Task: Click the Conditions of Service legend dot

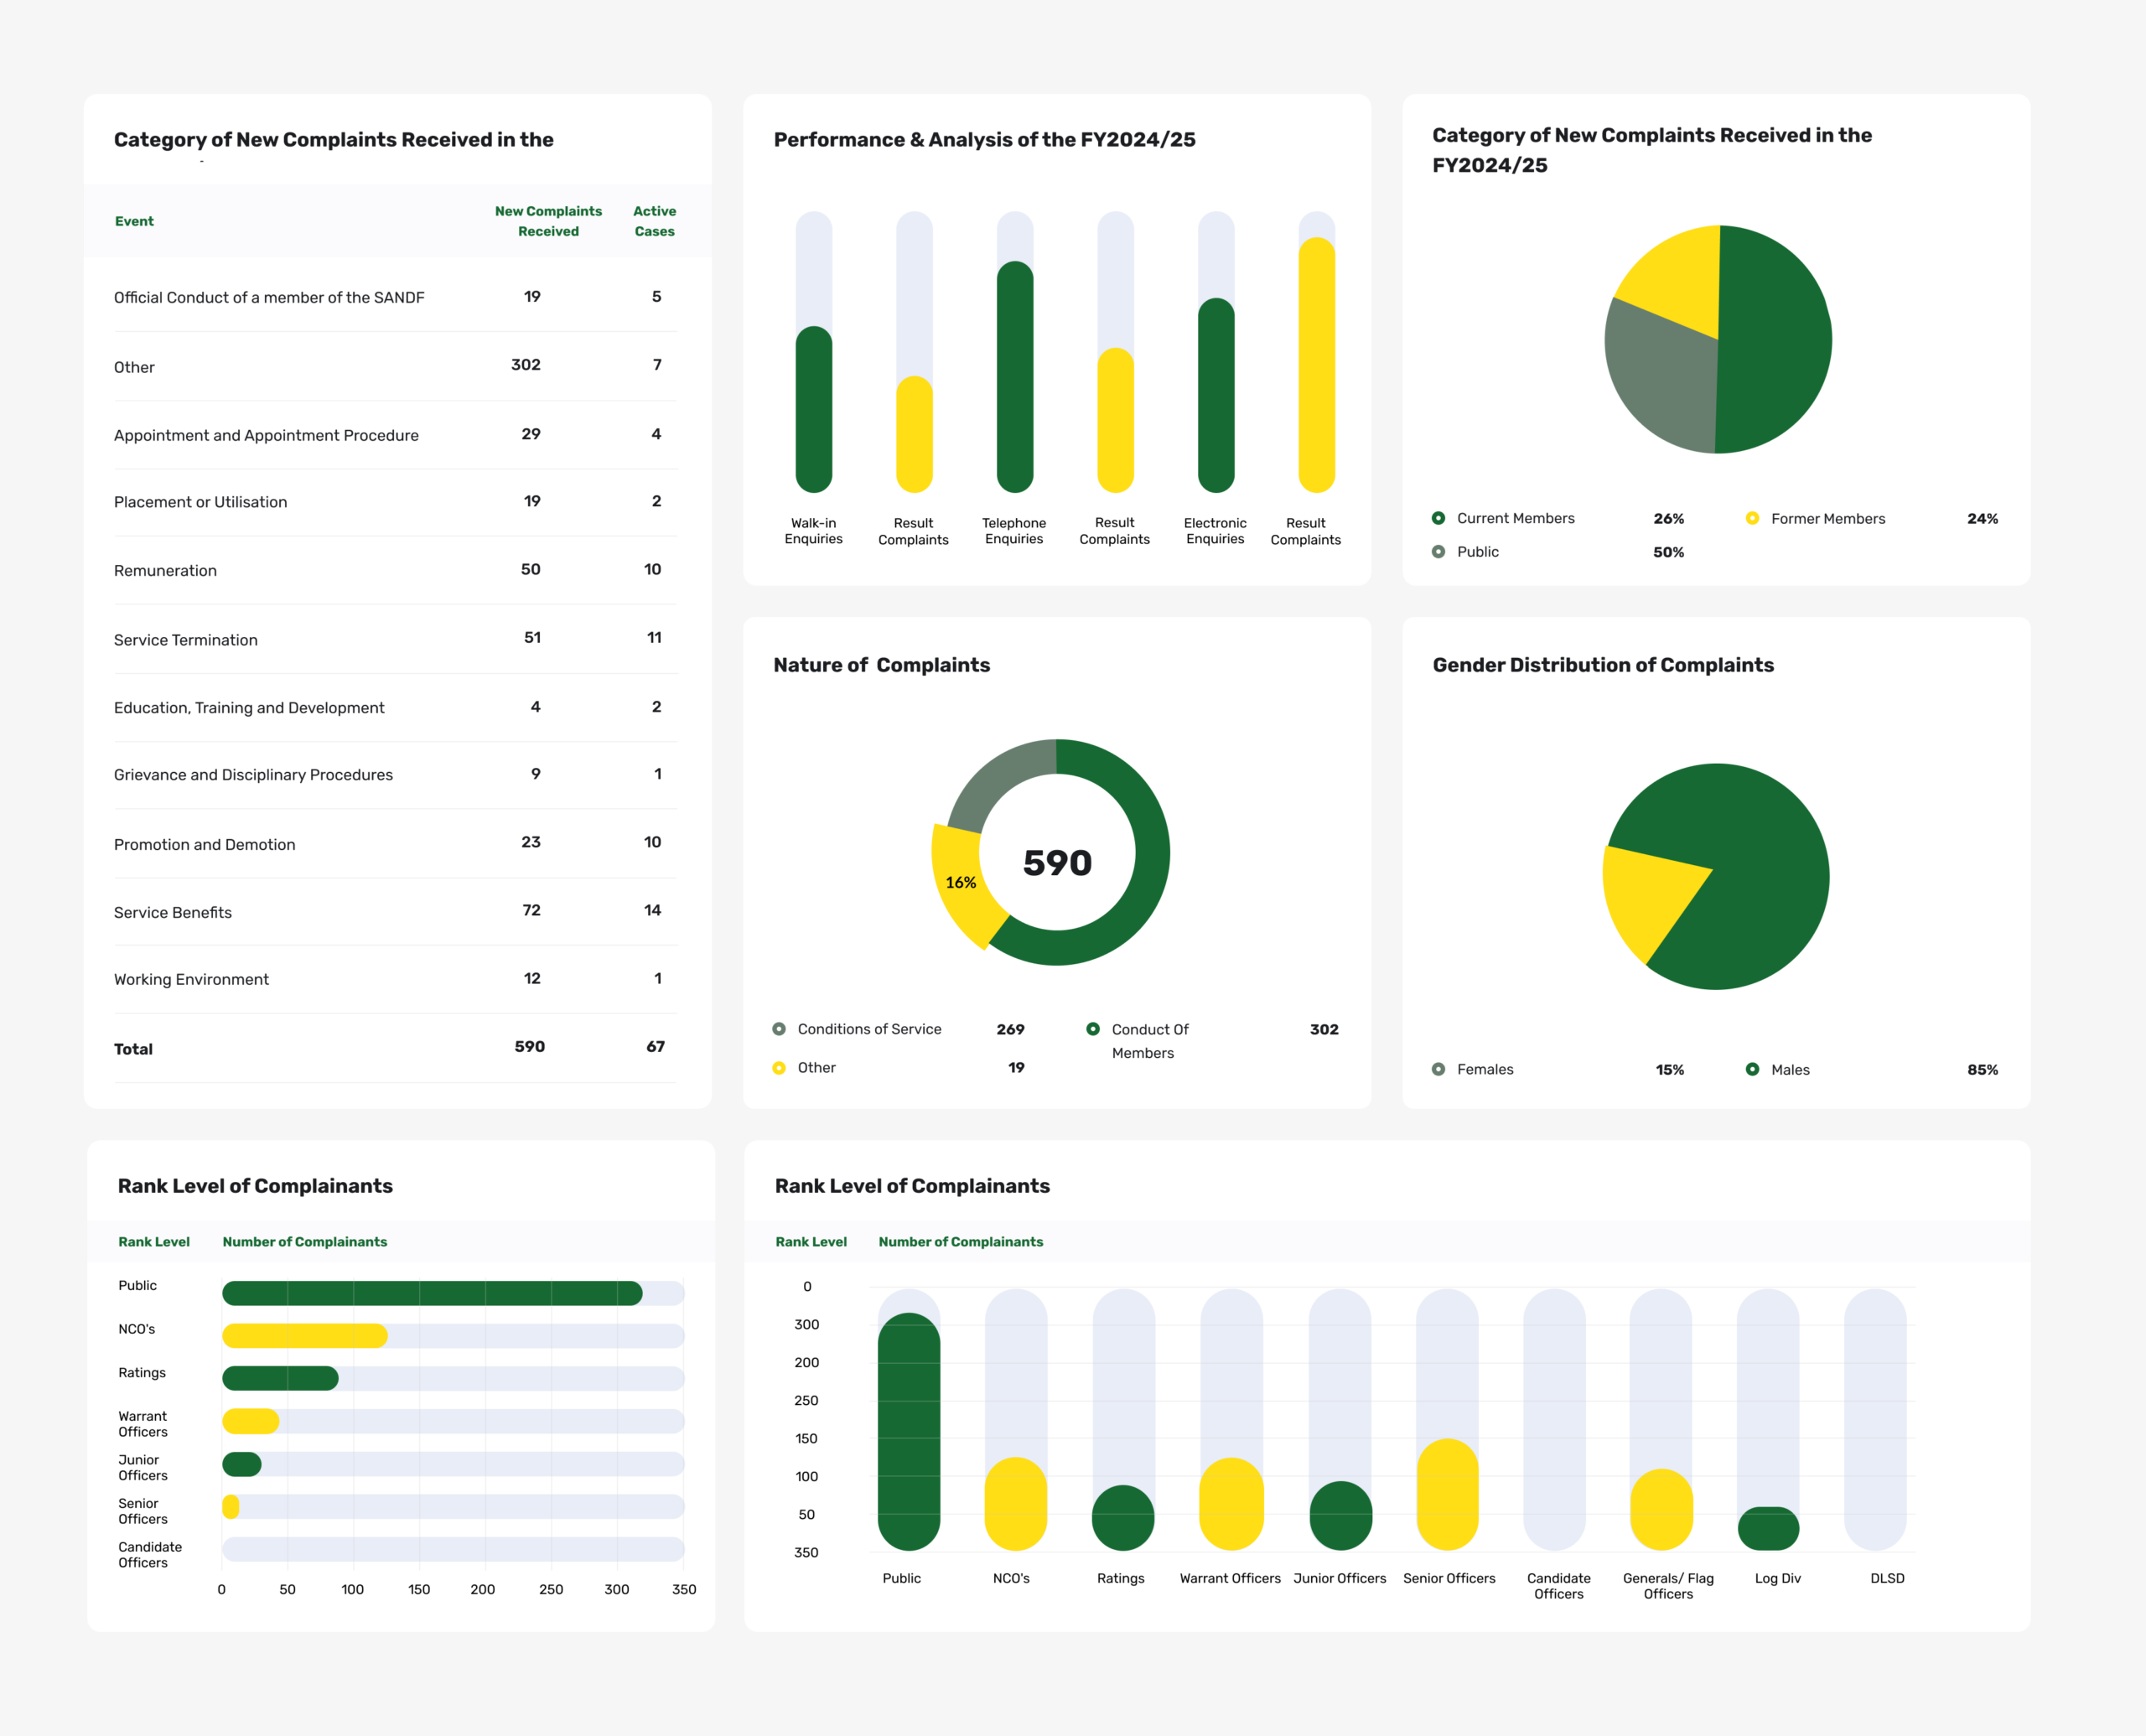Action: pyautogui.click(x=779, y=1029)
